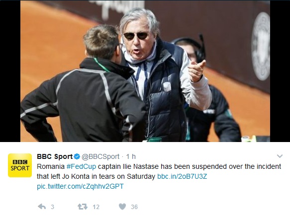Click the tweet text about Ilie Nastase
The height and width of the screenshot is (220, 290).
(x=159, y=166)
